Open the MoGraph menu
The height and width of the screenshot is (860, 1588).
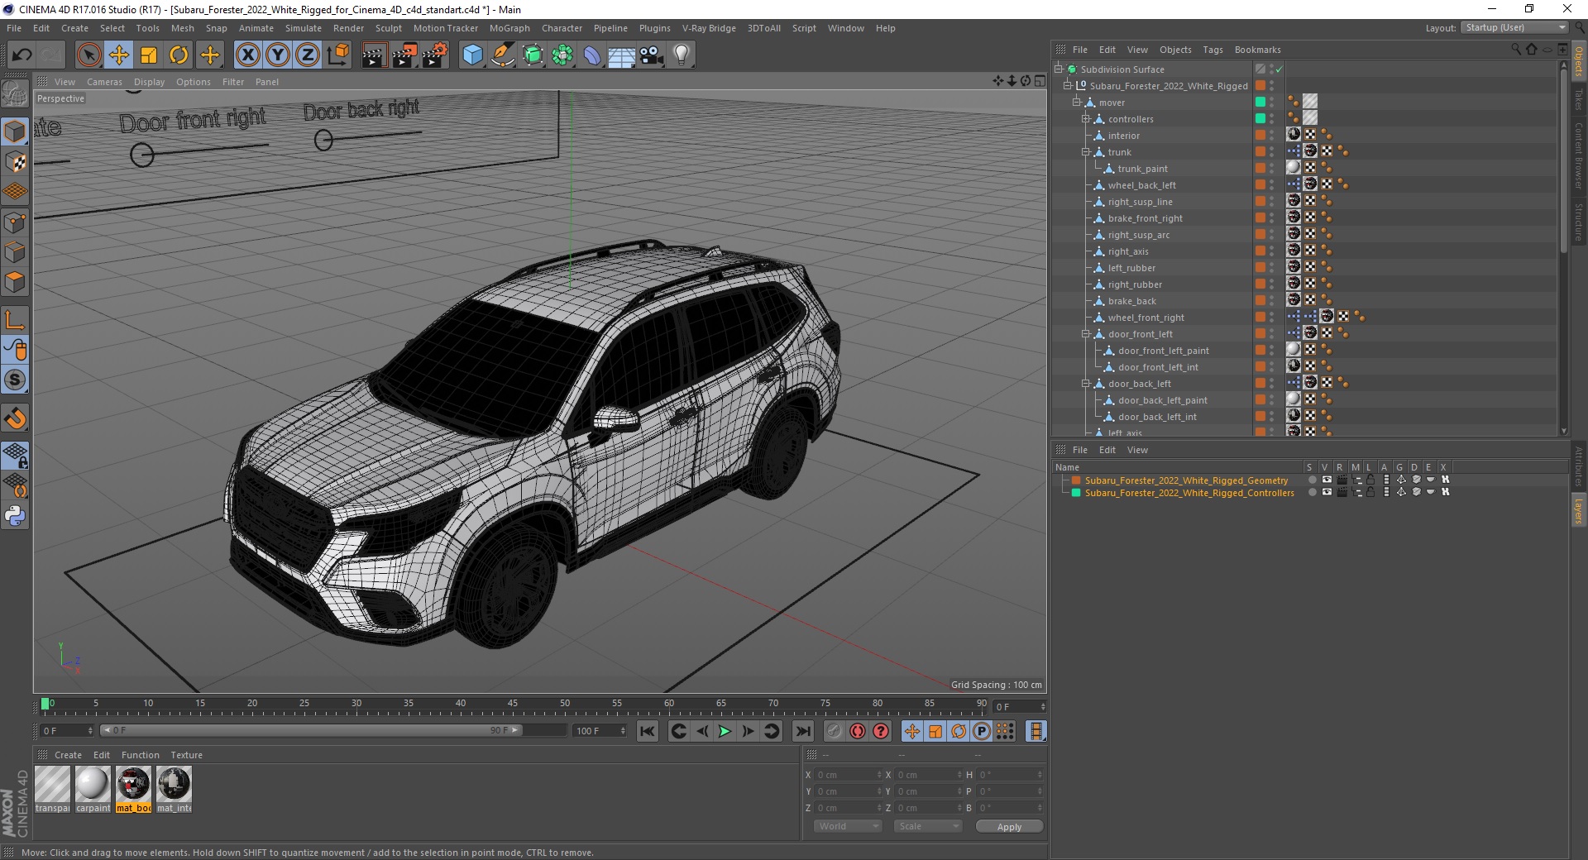tap(509, 28)
